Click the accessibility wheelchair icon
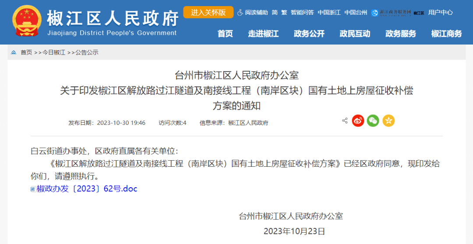The height and width of the screenshot is (244, 473). 240,13
